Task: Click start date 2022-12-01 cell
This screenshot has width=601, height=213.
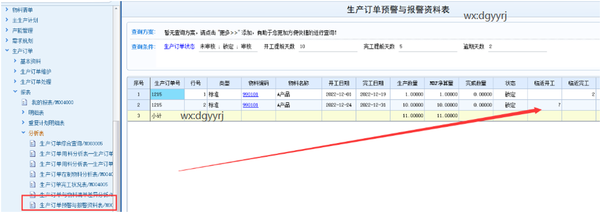Action: coord(339,94)
